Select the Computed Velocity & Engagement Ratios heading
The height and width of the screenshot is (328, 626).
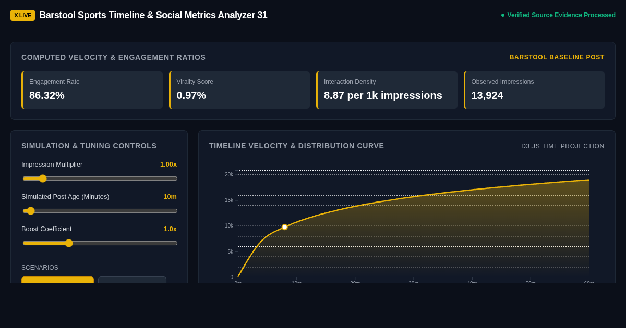tap(114, 57)
